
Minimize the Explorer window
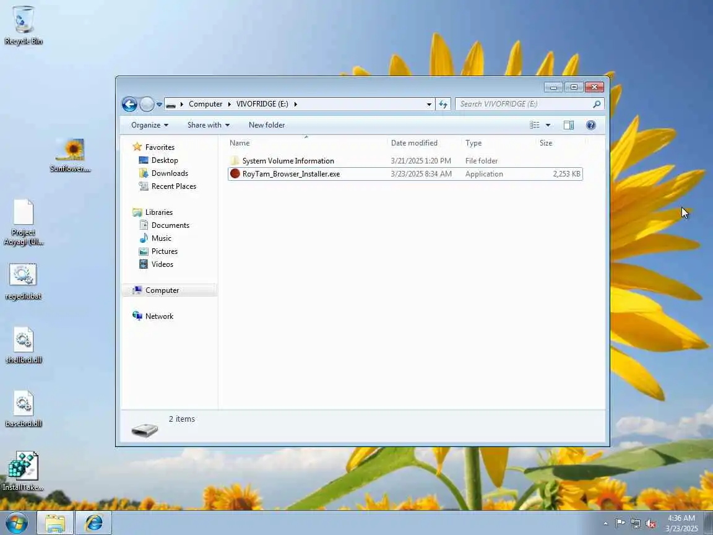click(x=553, y=87)
